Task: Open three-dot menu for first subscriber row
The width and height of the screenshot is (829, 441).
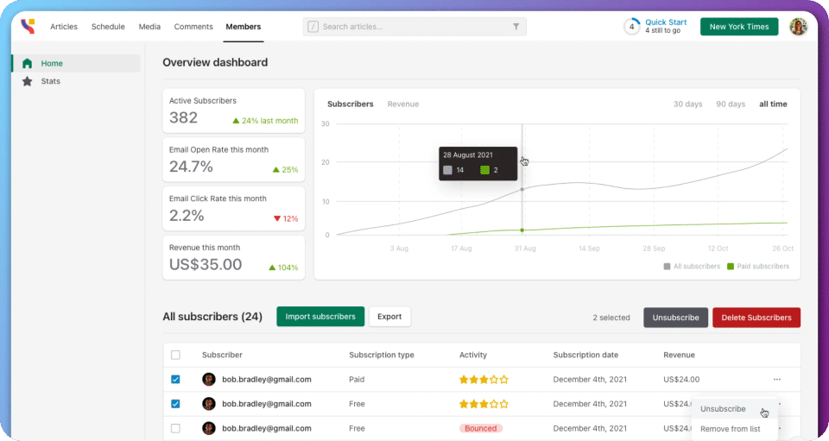Action: 777,379
